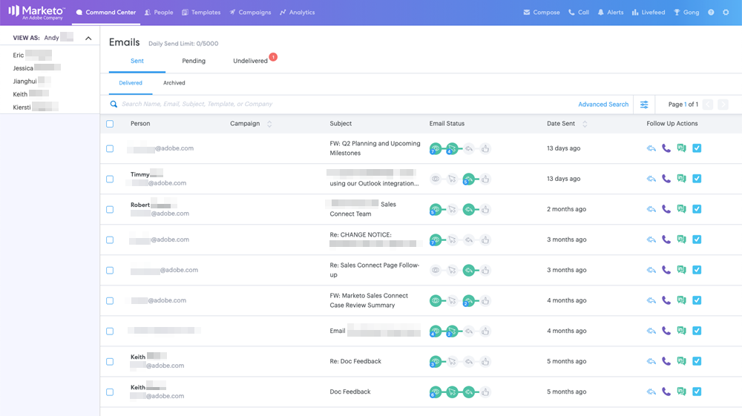Click chat icon in Sales Connect Page Follow-up row
The width and height of the screenshot is (742, 416).
point(681,270)
